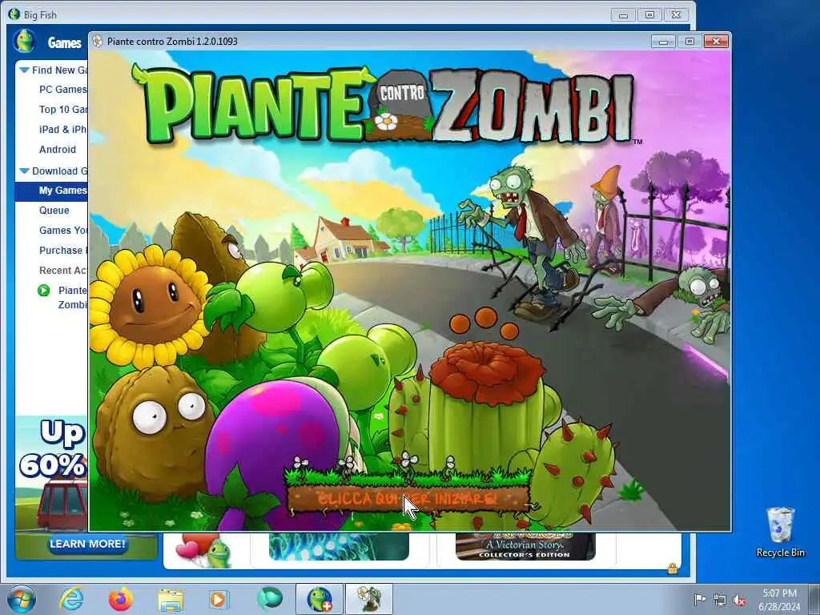Open PC Games in Big Fish sidebar
The width and height of the screenshot is (820, 615).
[x=62, y=90]
